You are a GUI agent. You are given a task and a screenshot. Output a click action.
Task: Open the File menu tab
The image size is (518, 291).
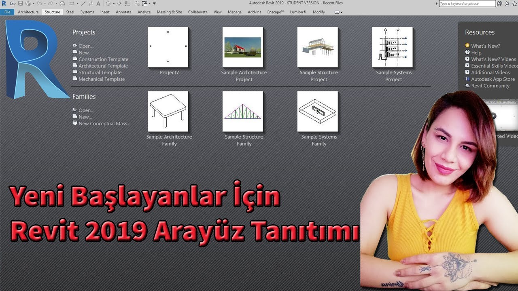pos(7,12)
